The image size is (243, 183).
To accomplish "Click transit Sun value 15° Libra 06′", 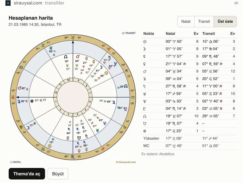I will point(210,42).
